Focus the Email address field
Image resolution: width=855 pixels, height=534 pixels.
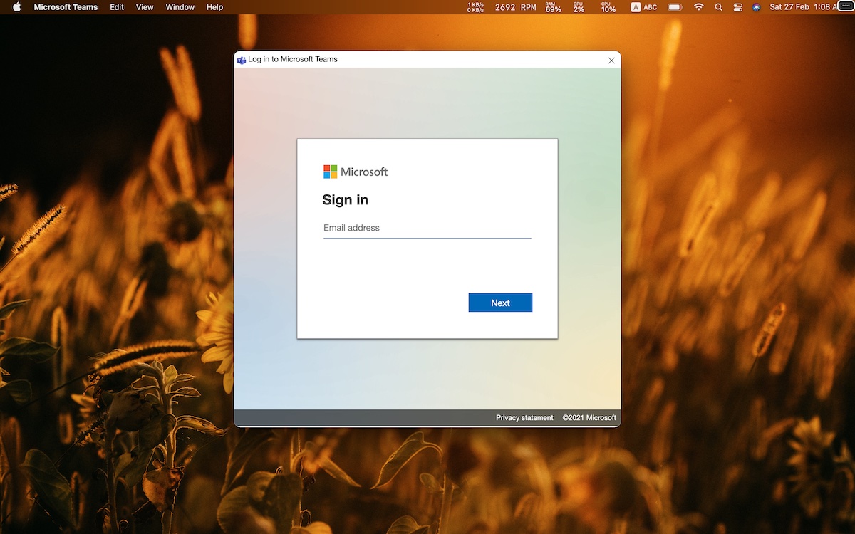427,228
